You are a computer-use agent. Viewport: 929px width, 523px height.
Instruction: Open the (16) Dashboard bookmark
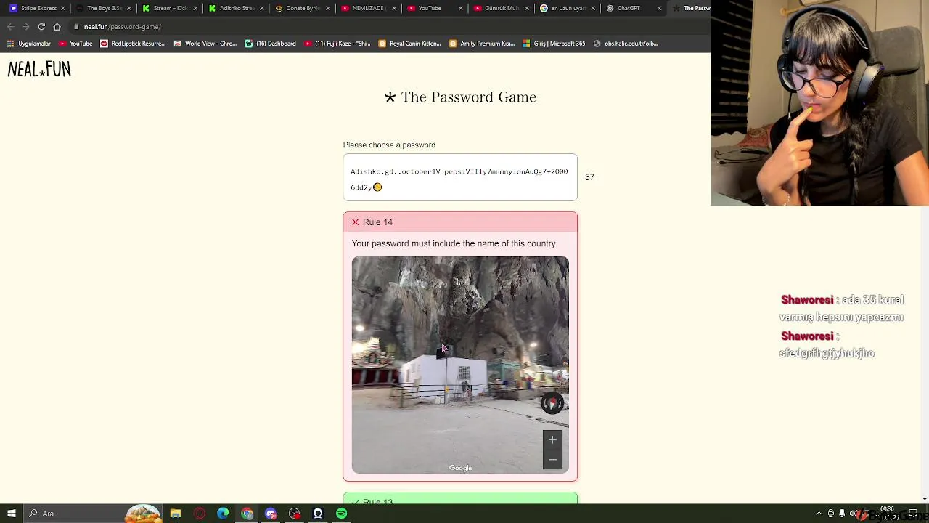[270, 44]
